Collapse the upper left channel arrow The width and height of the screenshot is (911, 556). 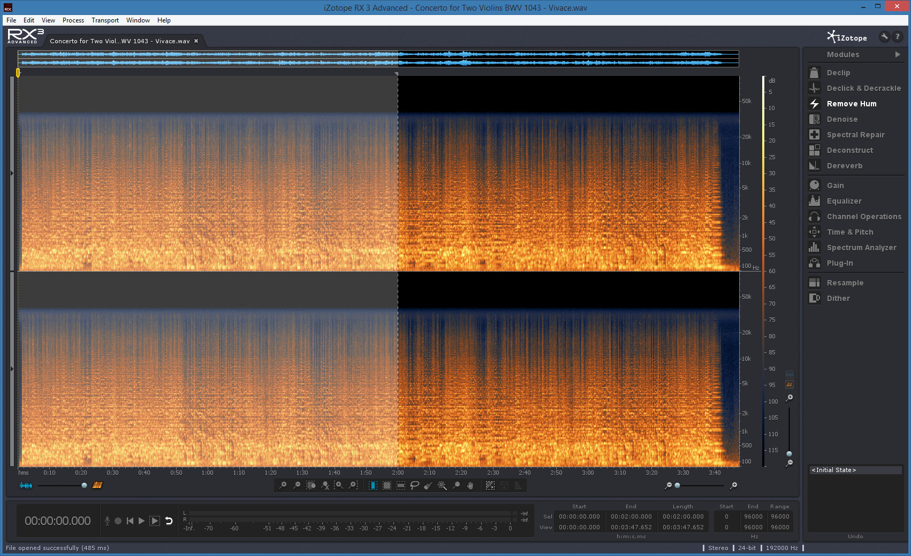pyautogui.click(x=12, y=173)
